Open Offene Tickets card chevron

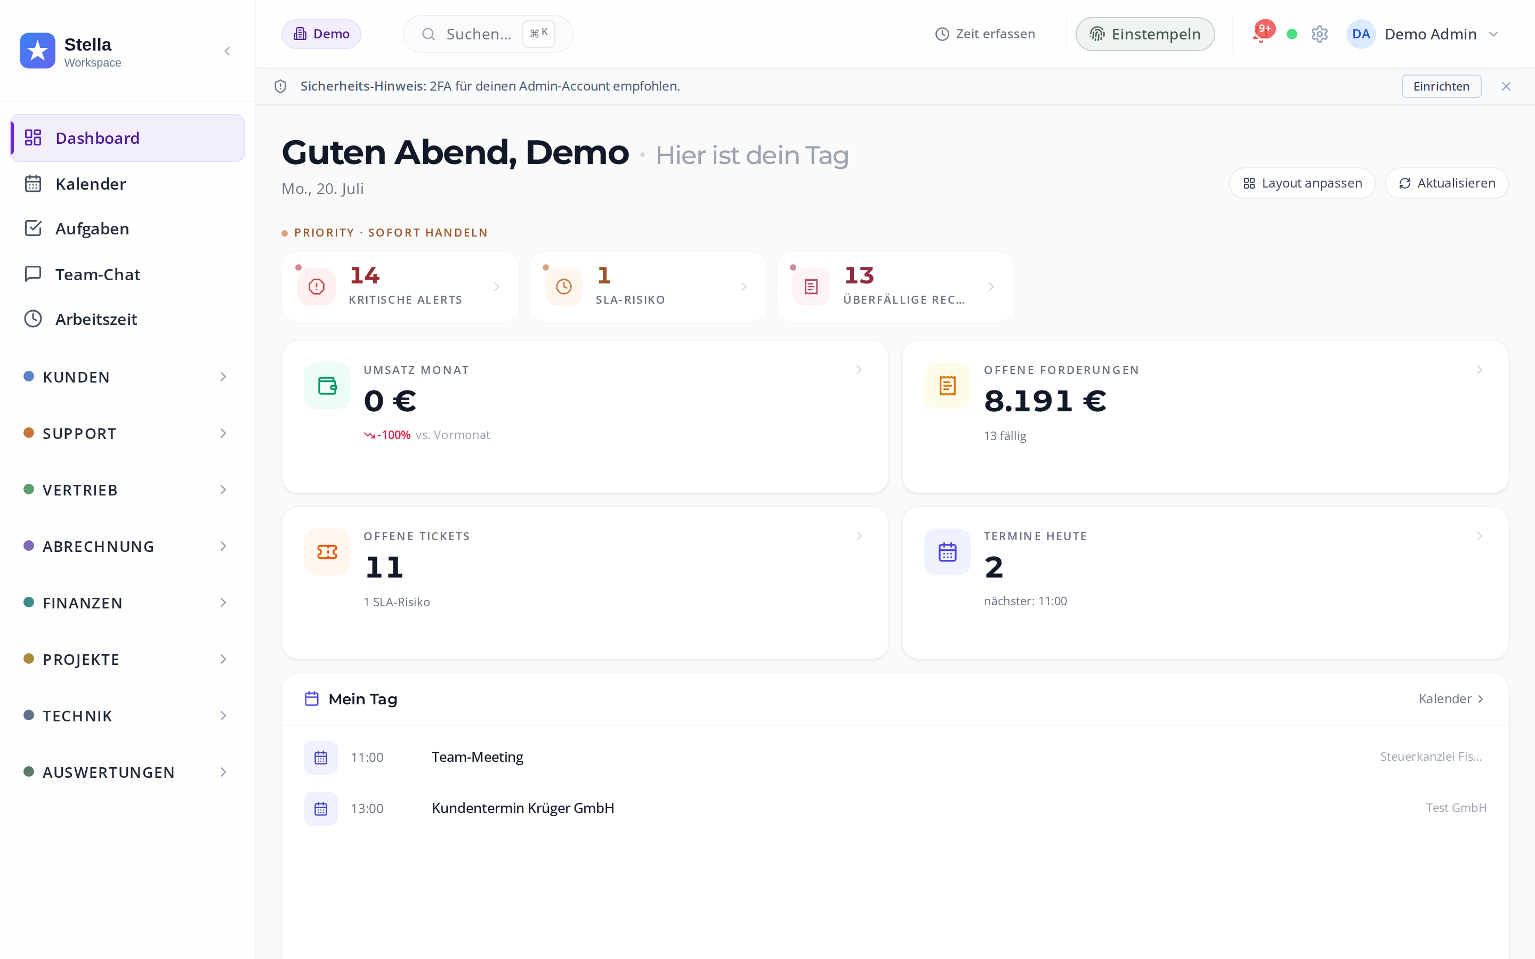pos(859,536)
